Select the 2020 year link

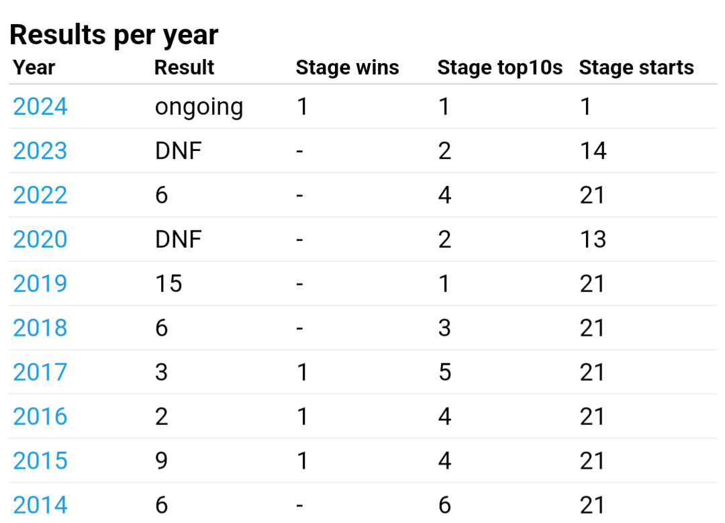40,240
